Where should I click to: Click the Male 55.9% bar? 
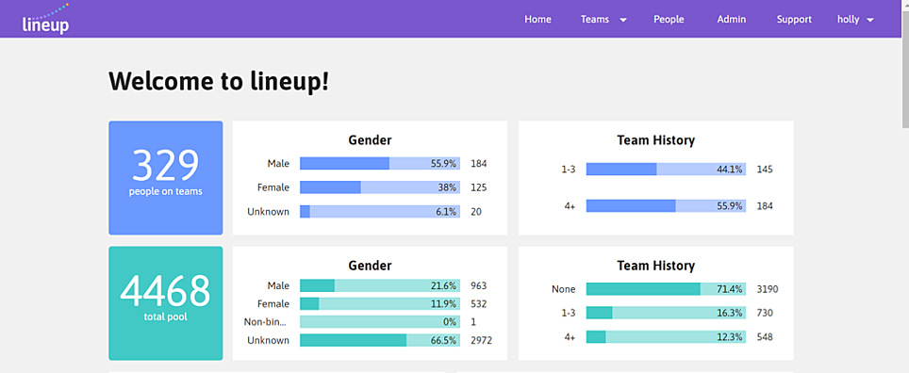pyautogui.click(x=380, y=163)
